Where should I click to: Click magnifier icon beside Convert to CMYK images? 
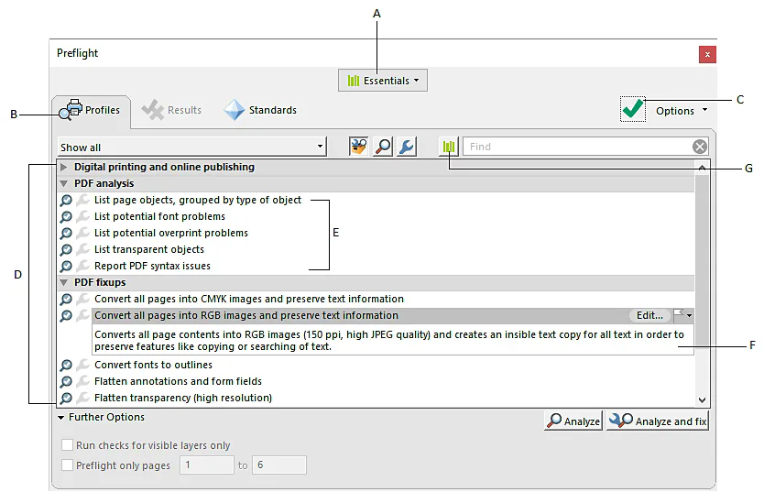66,299
